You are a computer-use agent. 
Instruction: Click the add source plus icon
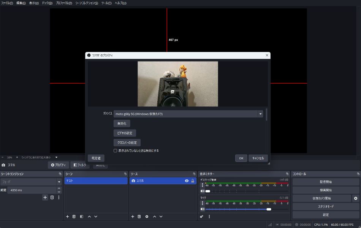pyautogui.click(x=133, y=217)
